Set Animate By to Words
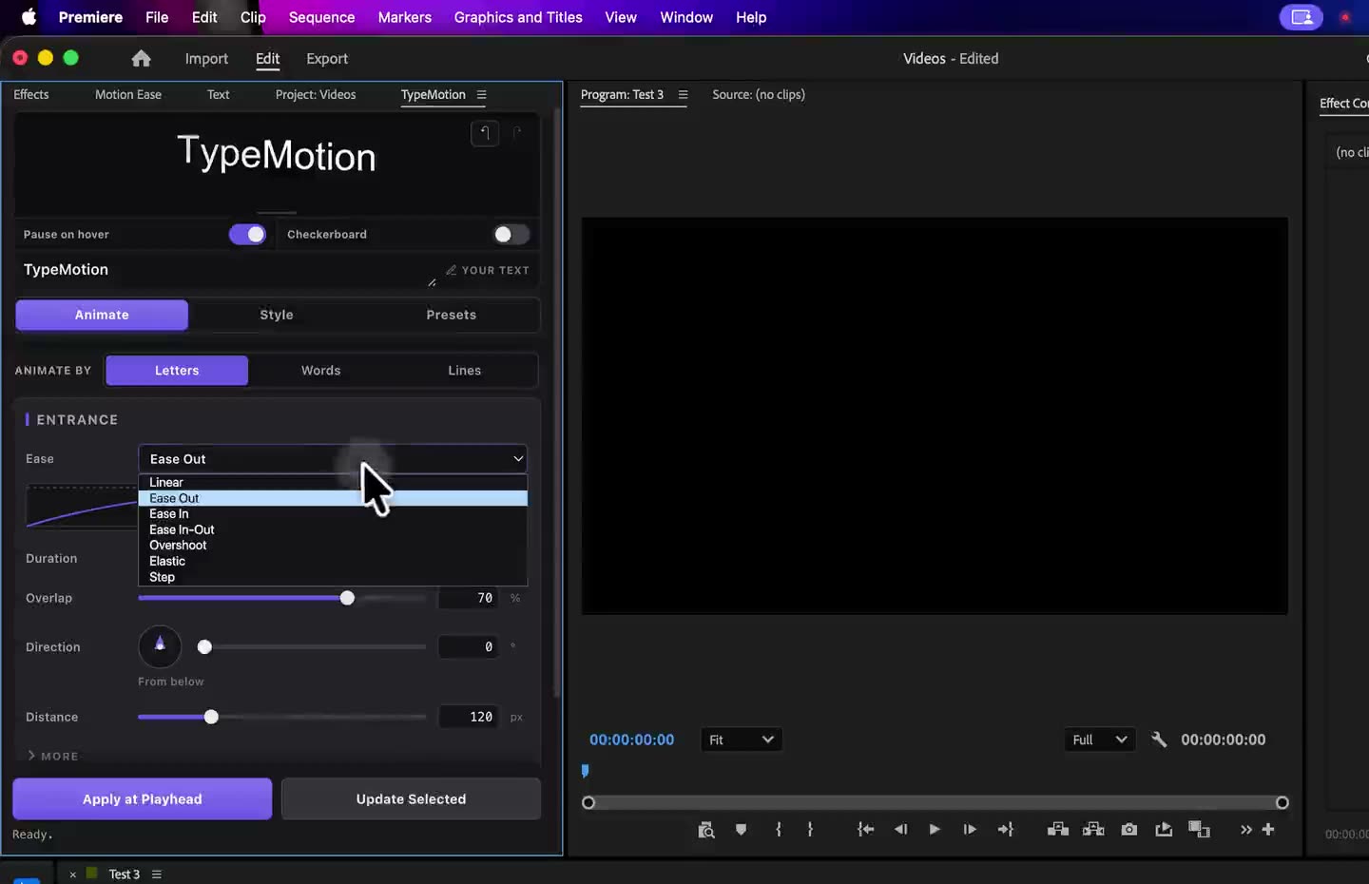The image size is (1369, 884). tap(321, 371)
